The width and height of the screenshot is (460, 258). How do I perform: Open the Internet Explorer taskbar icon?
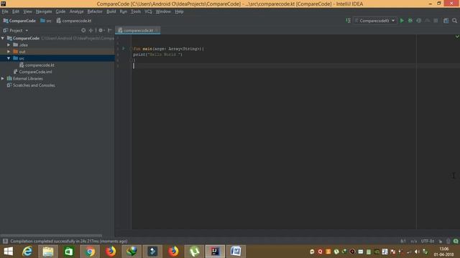pyautogui.click(x=27, y=252)
